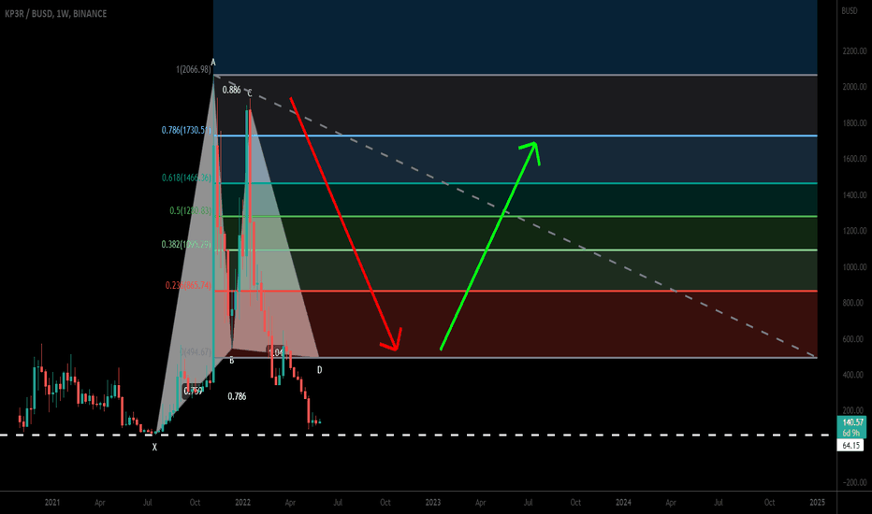Click the 1000.00 price axis label
Image resolution: width=872 pixels, height=514 pixels.
[854, 266]
